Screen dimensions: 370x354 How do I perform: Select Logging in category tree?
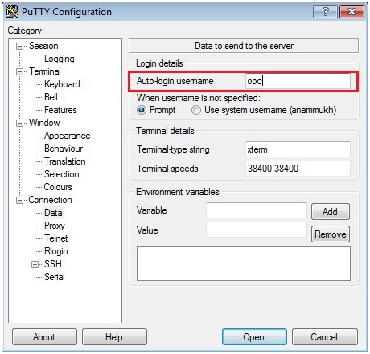pyautogui.click(x=60, y=59)
